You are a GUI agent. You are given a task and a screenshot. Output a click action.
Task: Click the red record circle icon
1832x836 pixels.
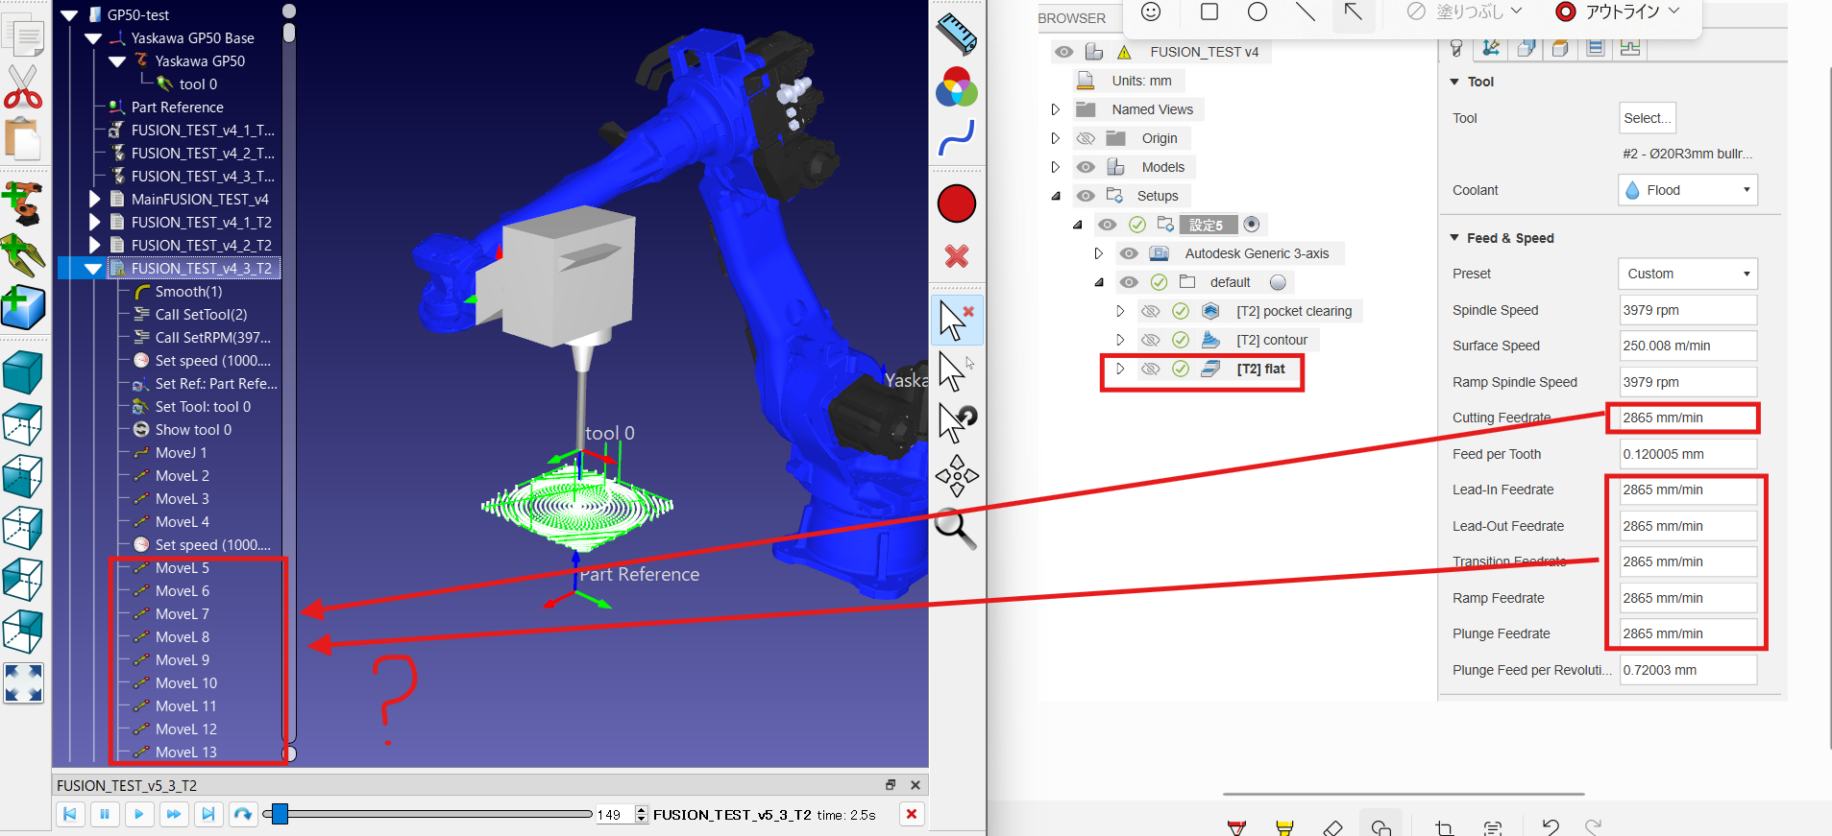tap(957, 204)
